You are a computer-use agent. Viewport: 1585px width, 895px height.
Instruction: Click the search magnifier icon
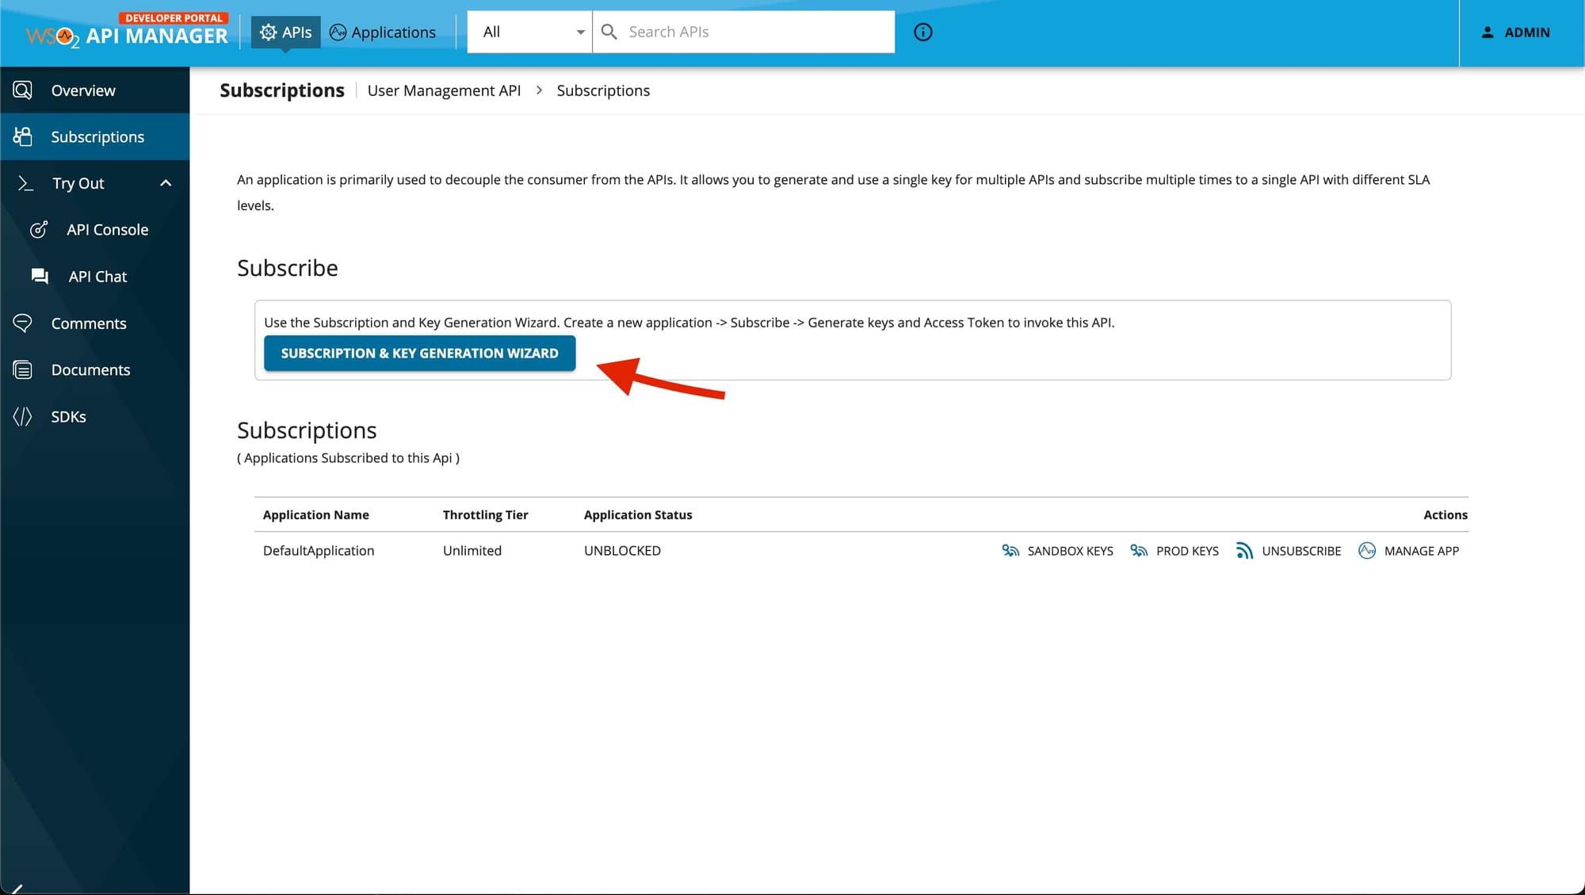(x=609, y=32)
